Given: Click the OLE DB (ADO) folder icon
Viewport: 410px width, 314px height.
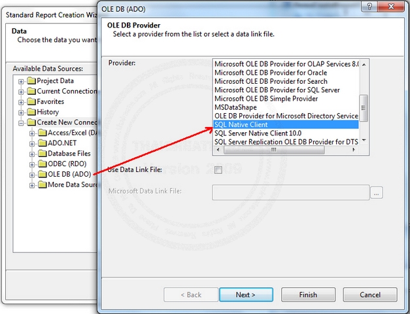Looking at the screenshot, I should tap(43, 174).
